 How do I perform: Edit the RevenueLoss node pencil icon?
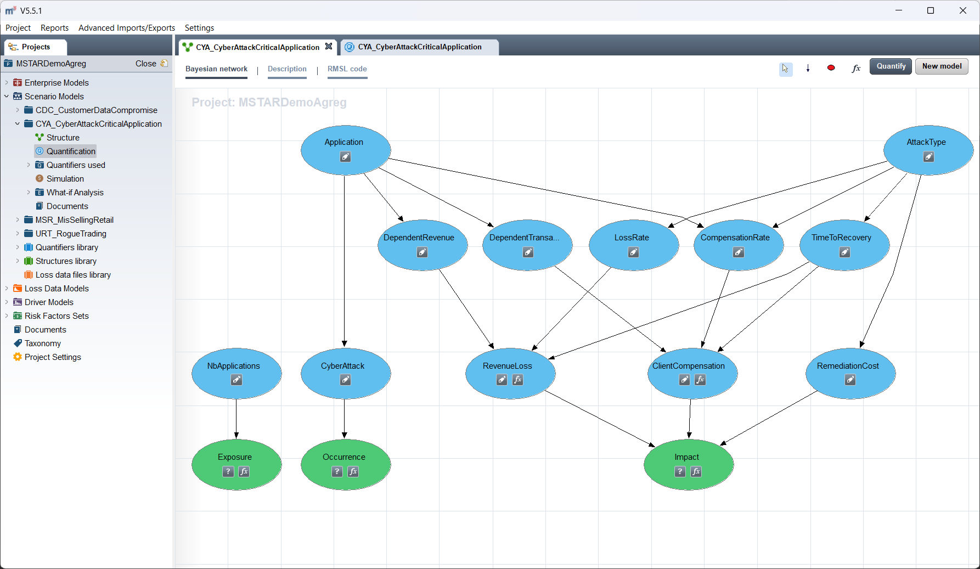pos(502,380)
